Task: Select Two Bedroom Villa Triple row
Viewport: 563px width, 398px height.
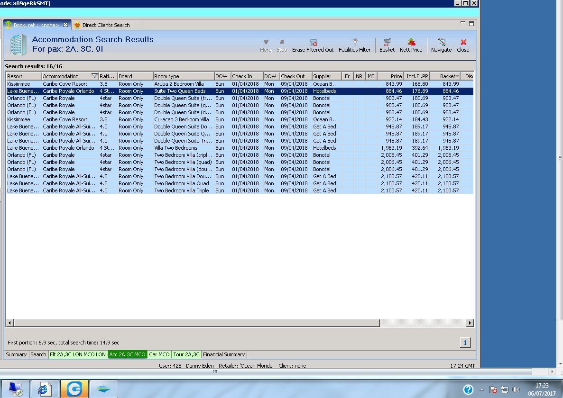Action: point(240,190)
